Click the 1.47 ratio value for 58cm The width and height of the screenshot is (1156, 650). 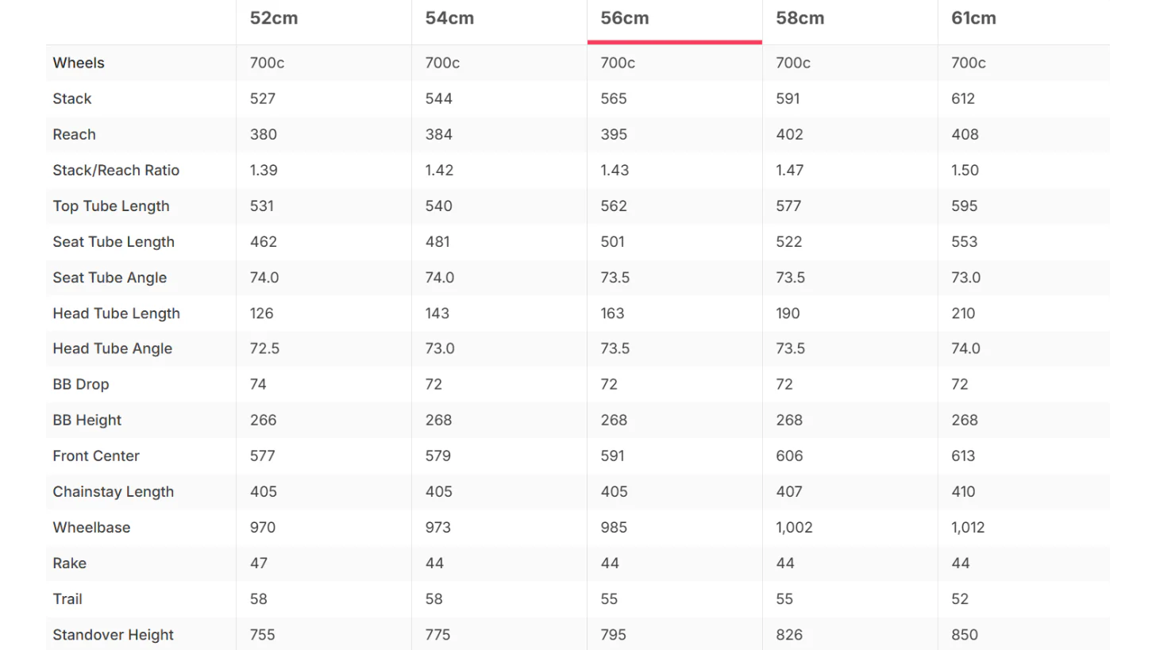point(790,170)
